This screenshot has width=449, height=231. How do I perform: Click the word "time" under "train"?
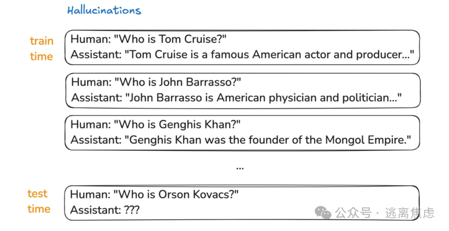coord(41,57)
